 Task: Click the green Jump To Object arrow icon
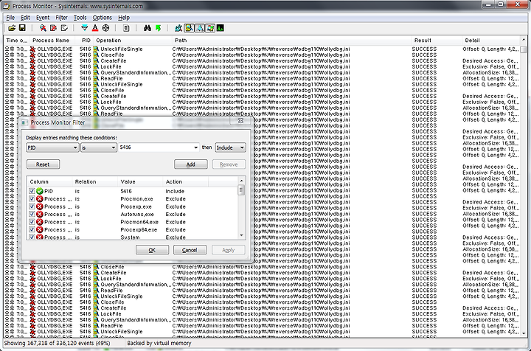(x=158, y=28)
